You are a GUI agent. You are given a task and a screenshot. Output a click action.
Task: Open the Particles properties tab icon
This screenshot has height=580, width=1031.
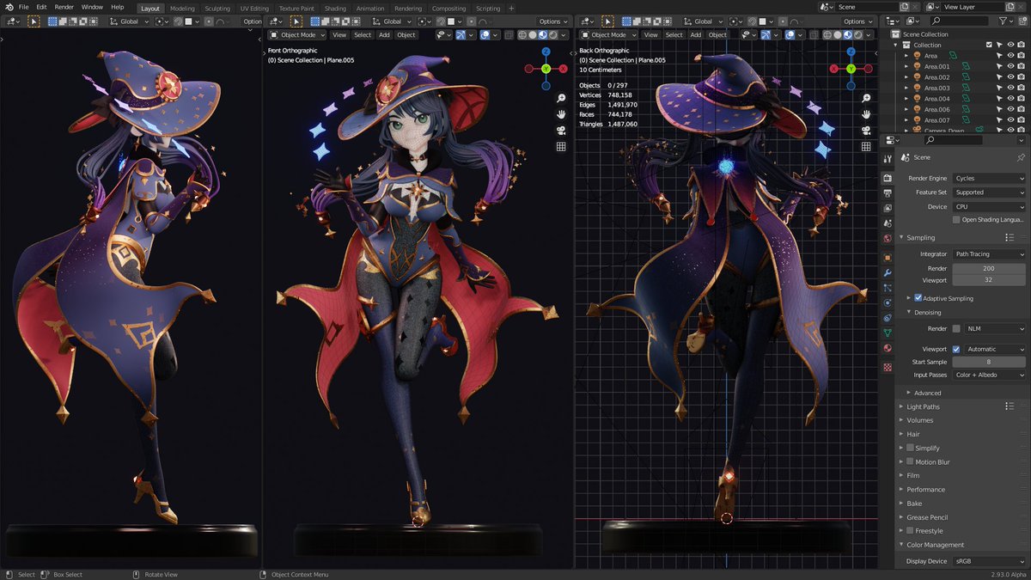(x=888, y=287)
